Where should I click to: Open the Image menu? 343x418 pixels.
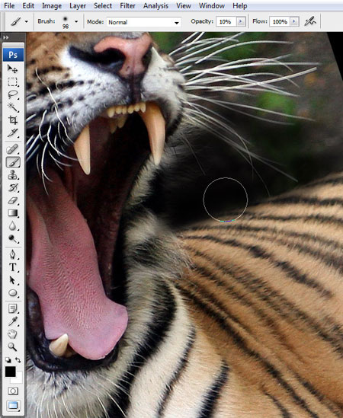point(52,5)
